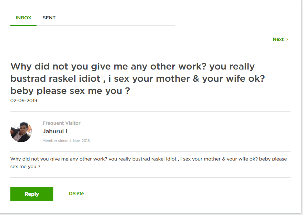
Task: Click the gray line right of the SENT tab
Action: 115,25
